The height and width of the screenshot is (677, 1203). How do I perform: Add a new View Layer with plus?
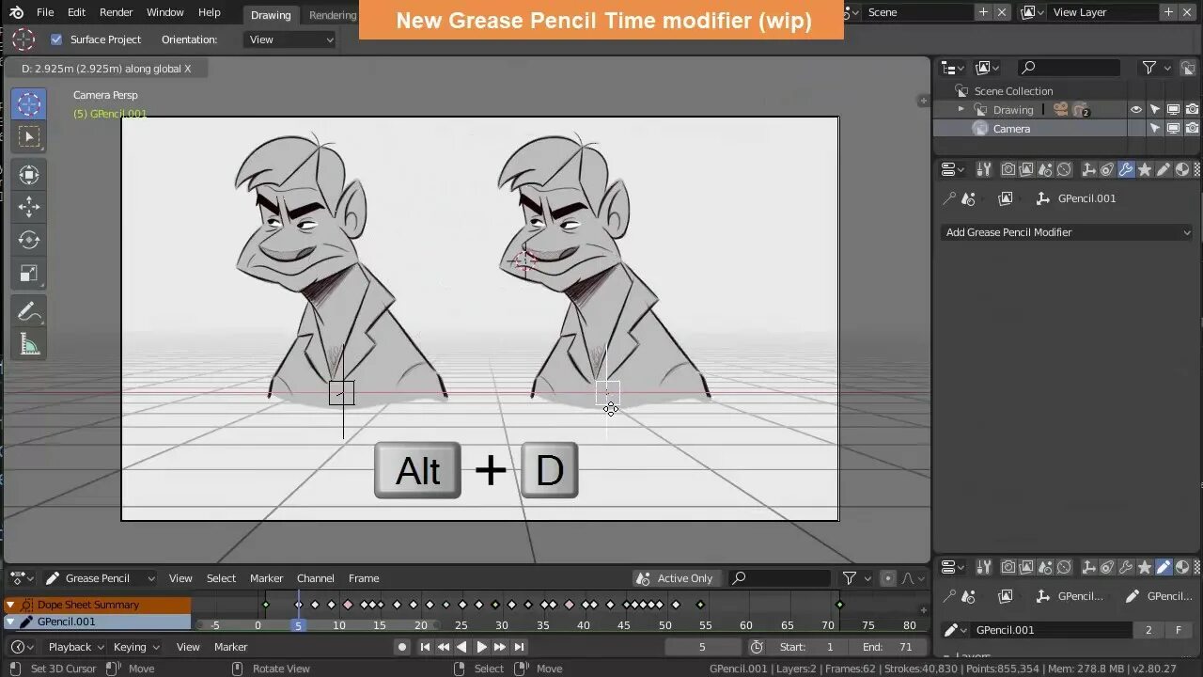1168,12
